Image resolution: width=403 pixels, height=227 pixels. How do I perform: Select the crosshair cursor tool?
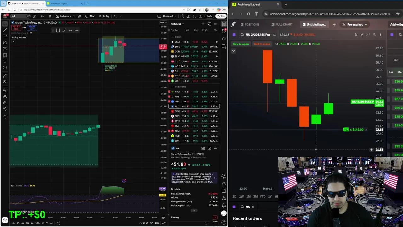click(x=5, y=24)
